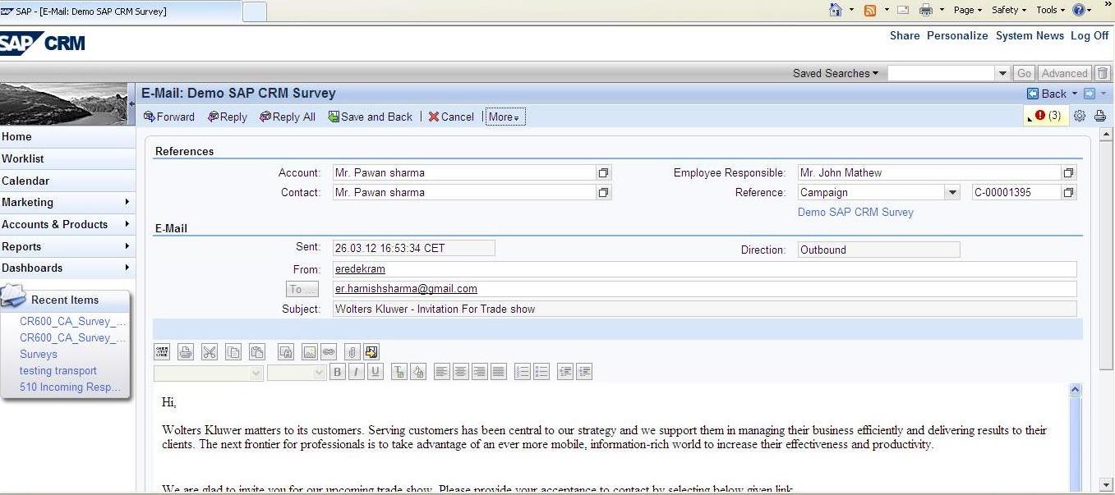Decrease paragraph indent

point(565,372)
